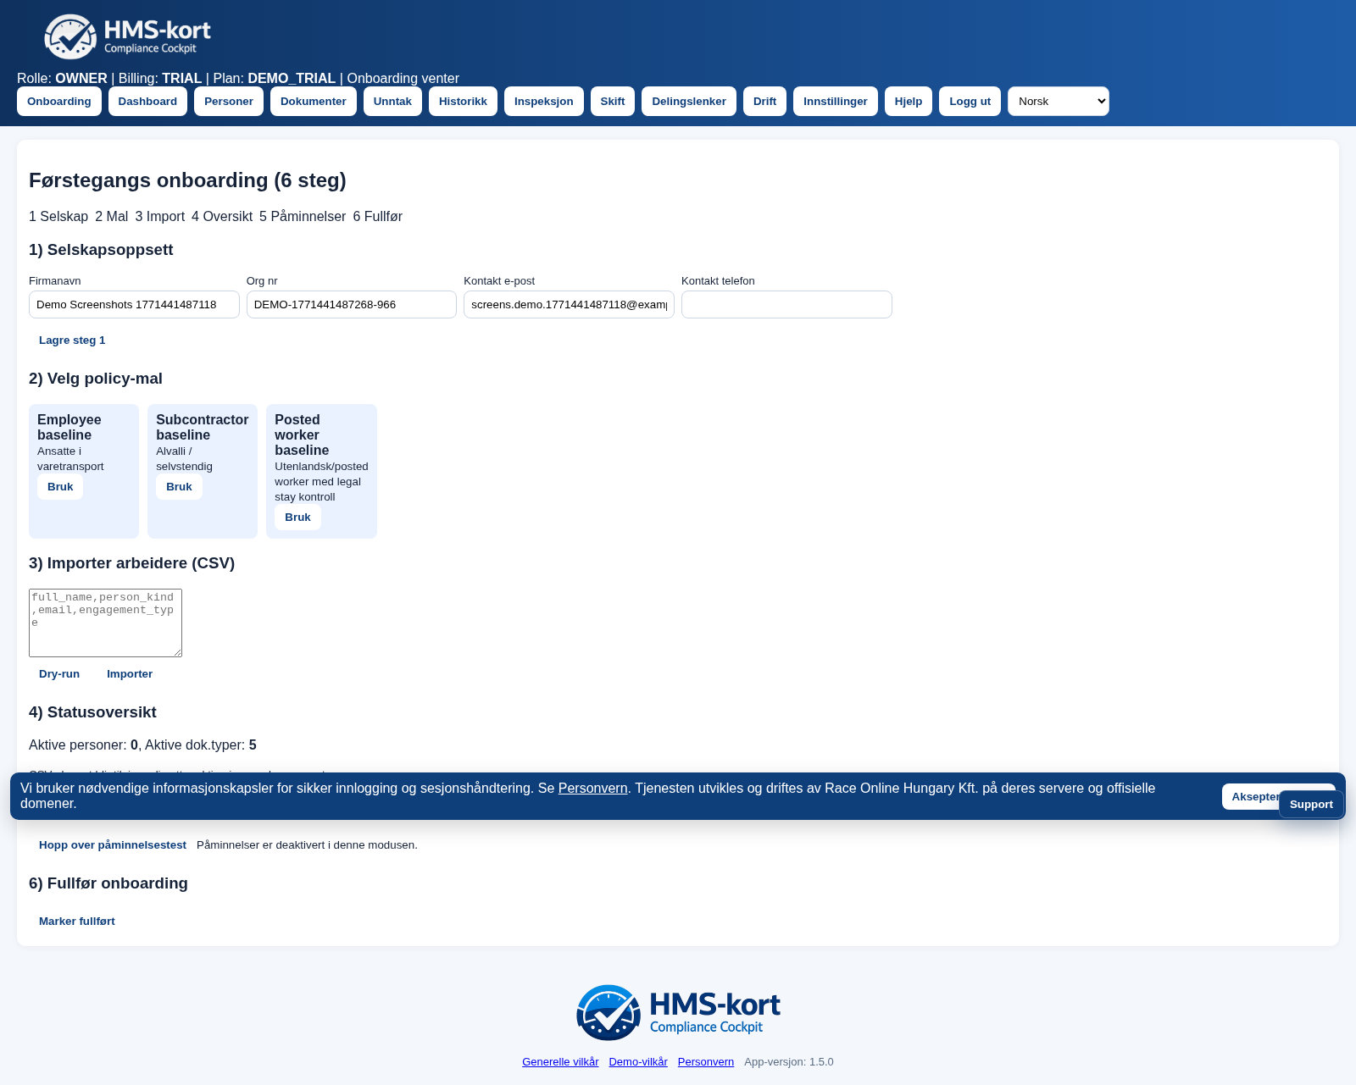Click in the CSV import text area
The height and width of the screenshot is (1085, 1356).
coord(105,623)
